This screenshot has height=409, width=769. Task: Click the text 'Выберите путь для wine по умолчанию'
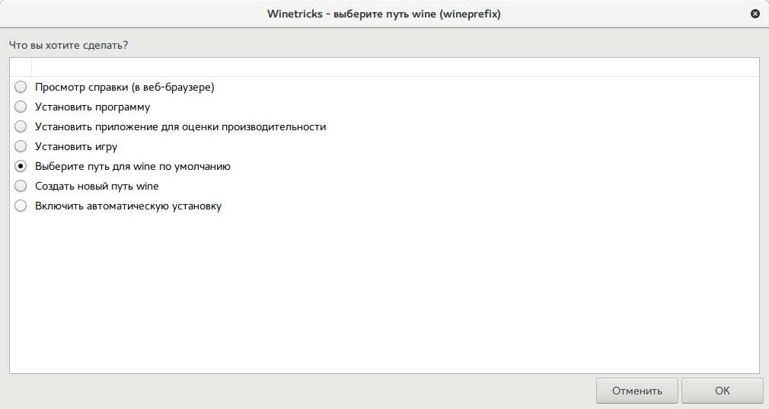pos(132,167)
